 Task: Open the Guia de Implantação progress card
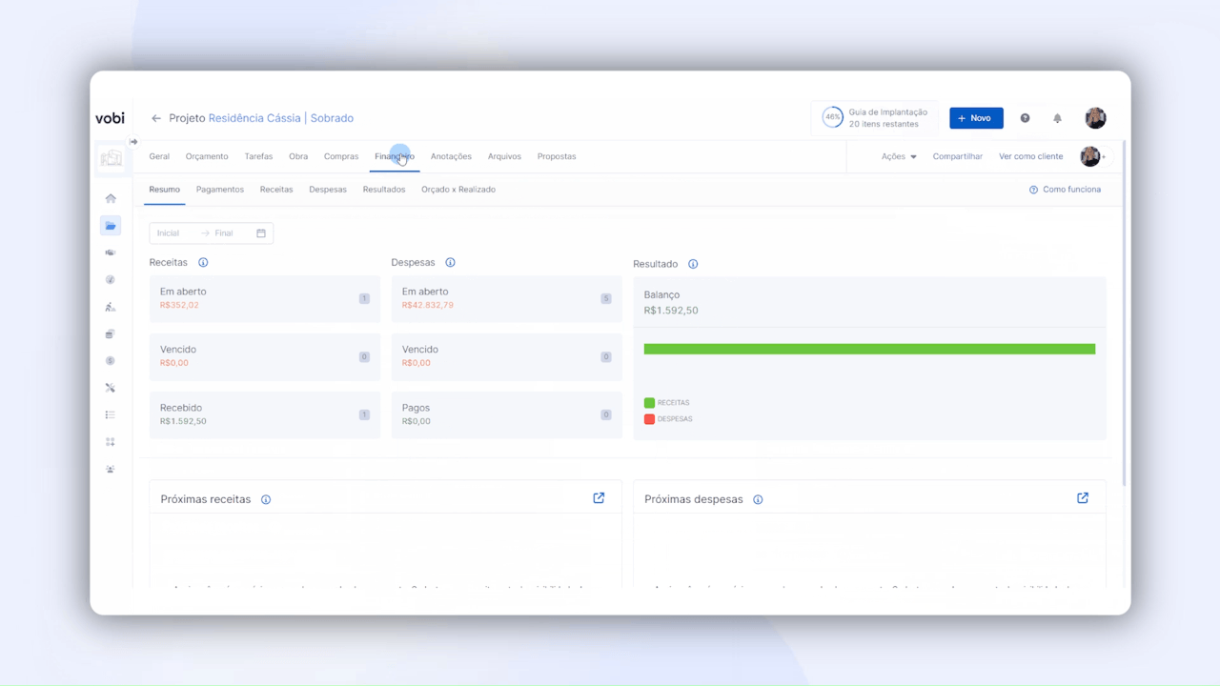[x=875, y=118]
